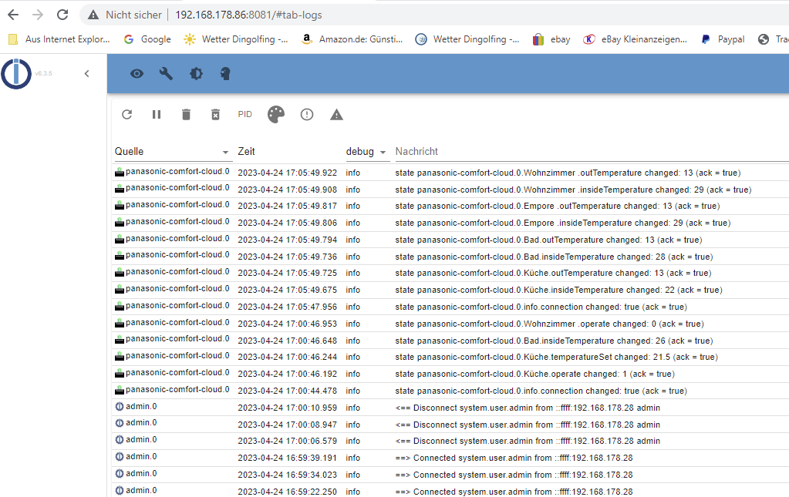Click the Nachricht filter input field

(586, 152)
